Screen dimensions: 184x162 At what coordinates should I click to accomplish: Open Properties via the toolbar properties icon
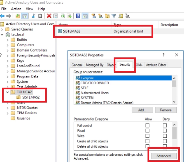(x=56, y=16)
